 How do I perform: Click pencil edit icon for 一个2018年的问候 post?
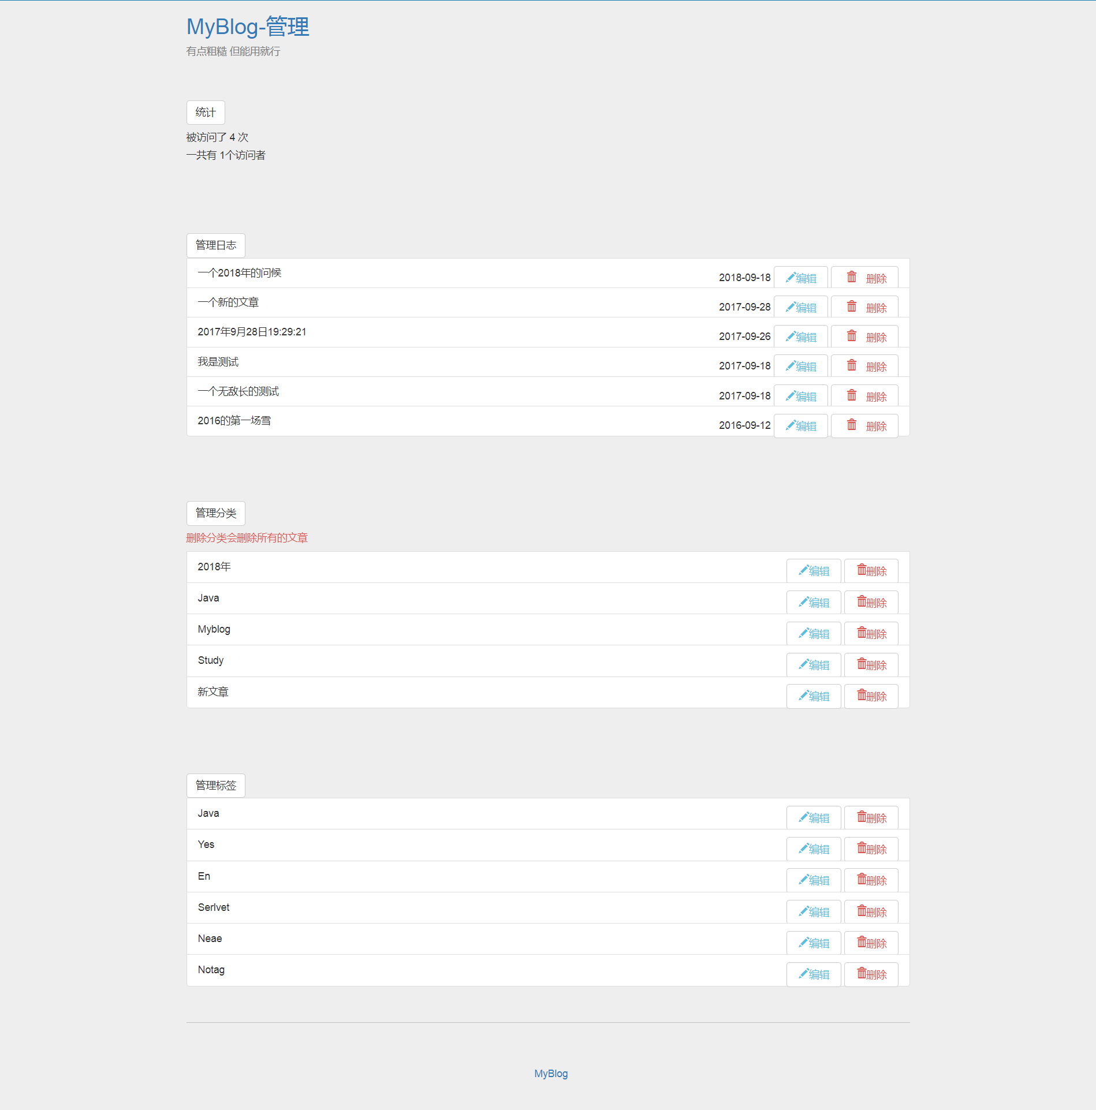coord(790,278)
